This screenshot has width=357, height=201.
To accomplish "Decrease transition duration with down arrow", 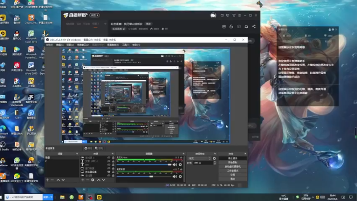I will pos(215,164).
